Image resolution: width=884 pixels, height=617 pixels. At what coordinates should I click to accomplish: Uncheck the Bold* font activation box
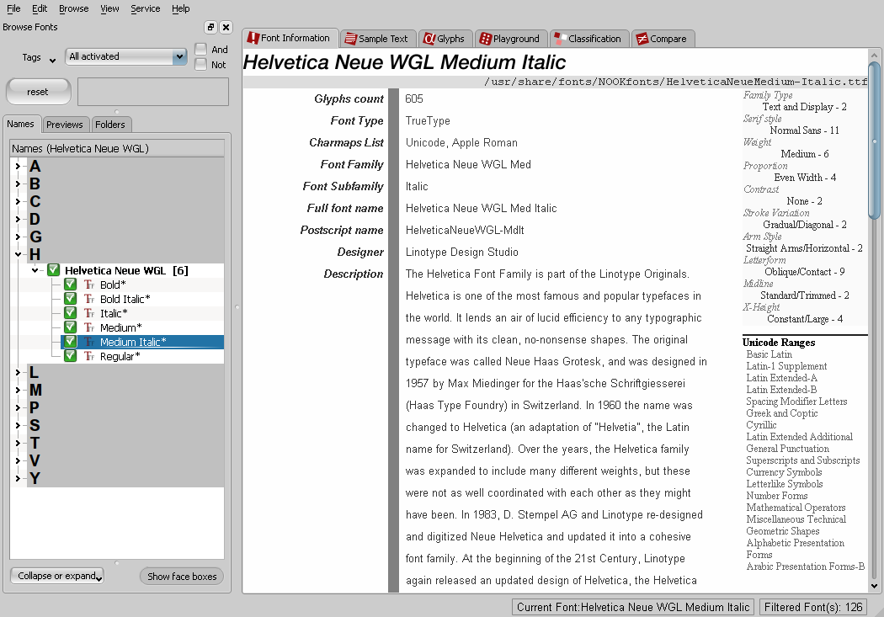click(70, 285)
